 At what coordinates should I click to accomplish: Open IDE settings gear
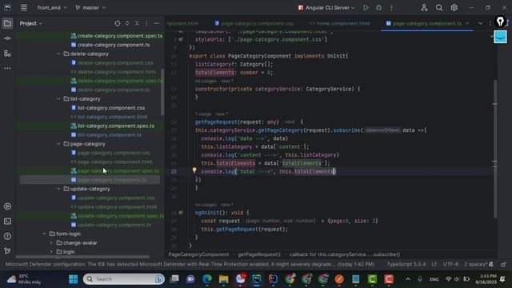454,7
